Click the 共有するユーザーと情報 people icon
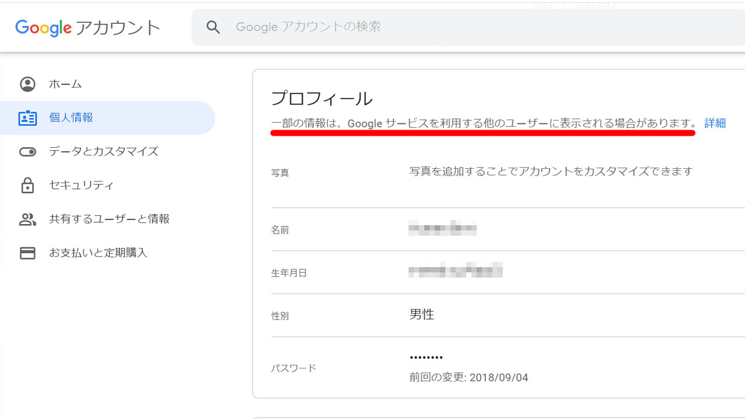Screen dimensions: 745x419 [x=27, y=219]
